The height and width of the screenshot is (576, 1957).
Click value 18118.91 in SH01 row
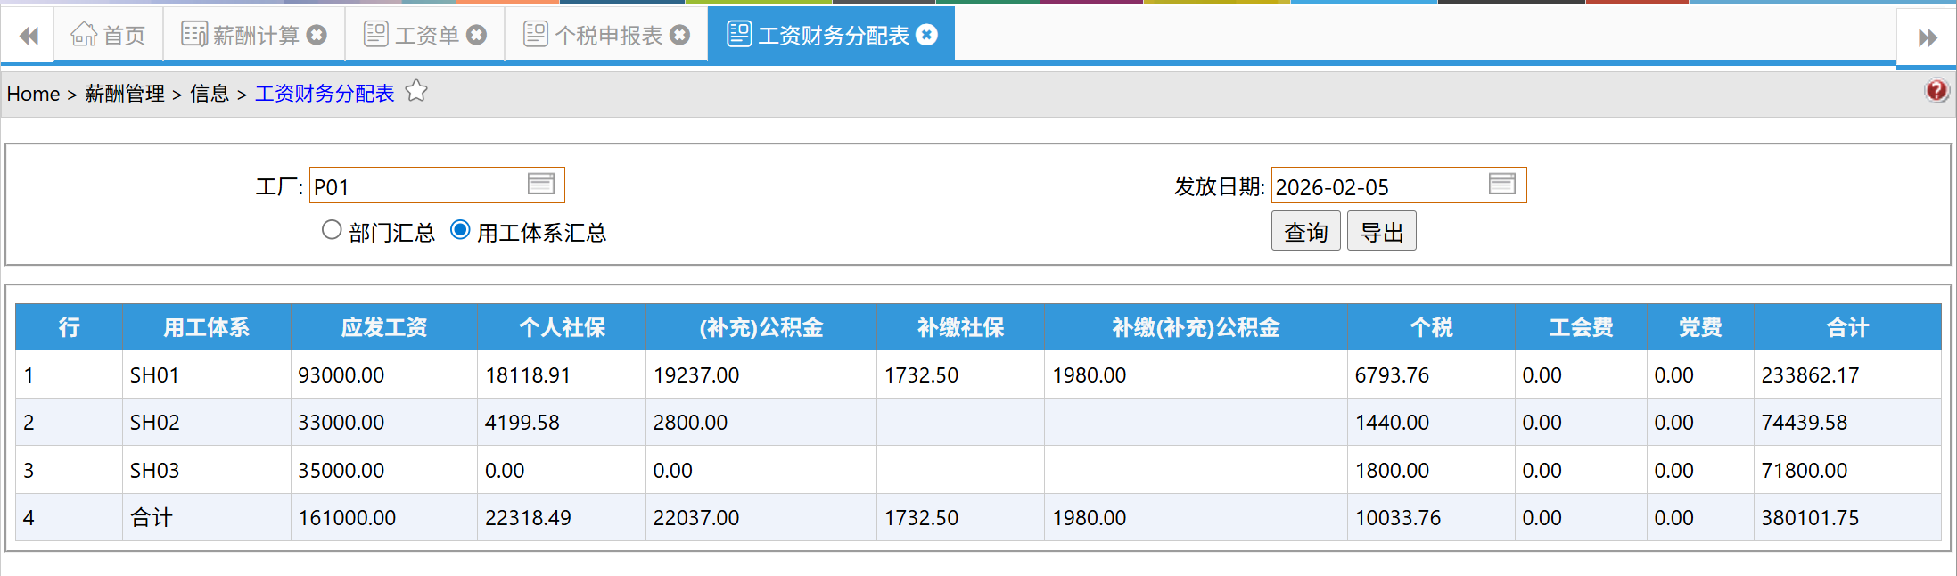[528, 375]
